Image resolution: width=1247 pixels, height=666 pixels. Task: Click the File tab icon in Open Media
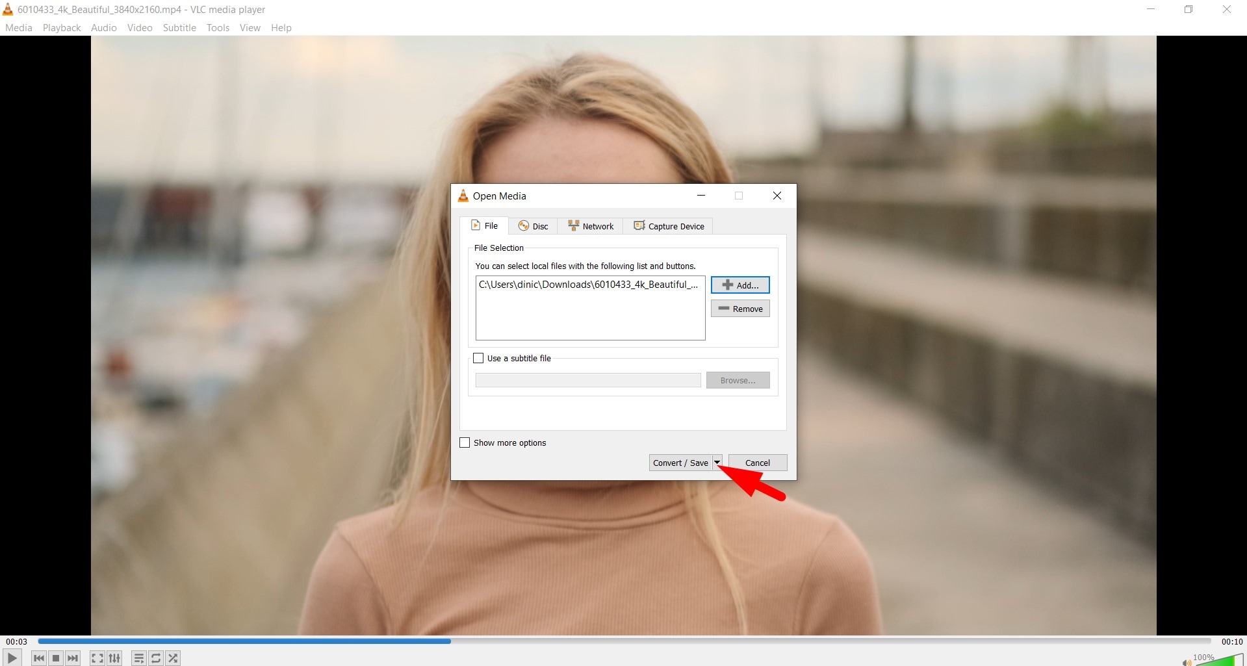click(x=476, y=225)
